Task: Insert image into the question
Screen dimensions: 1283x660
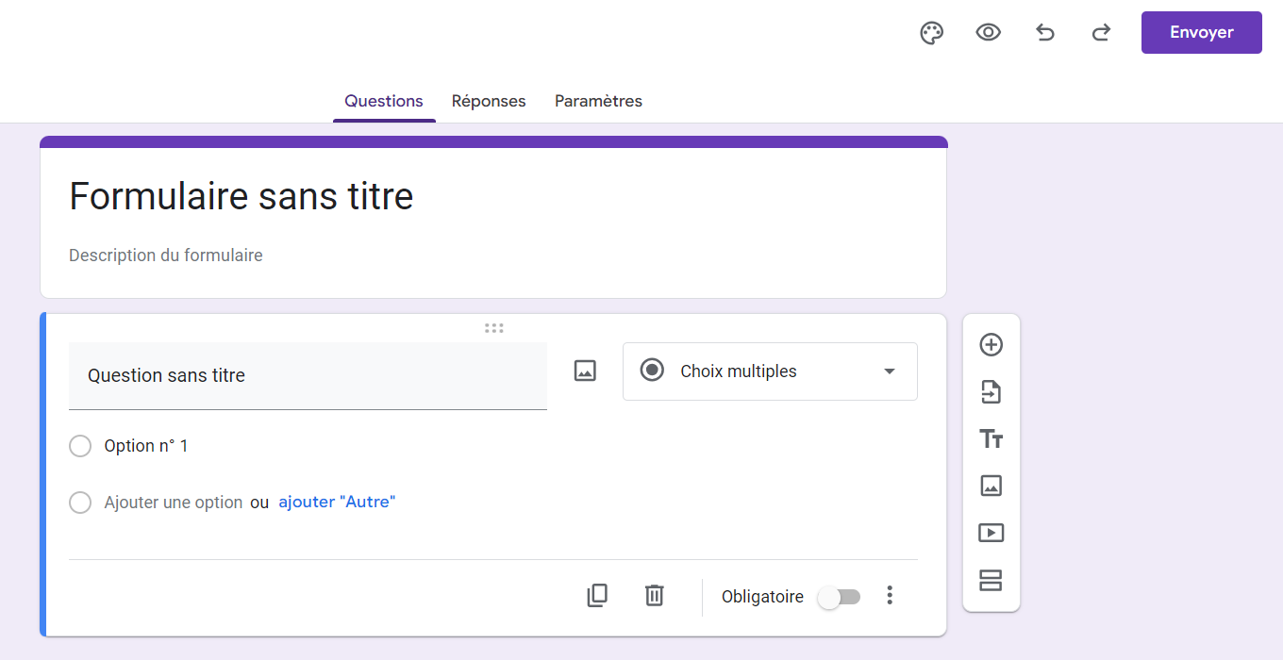Action: (585, 371)
